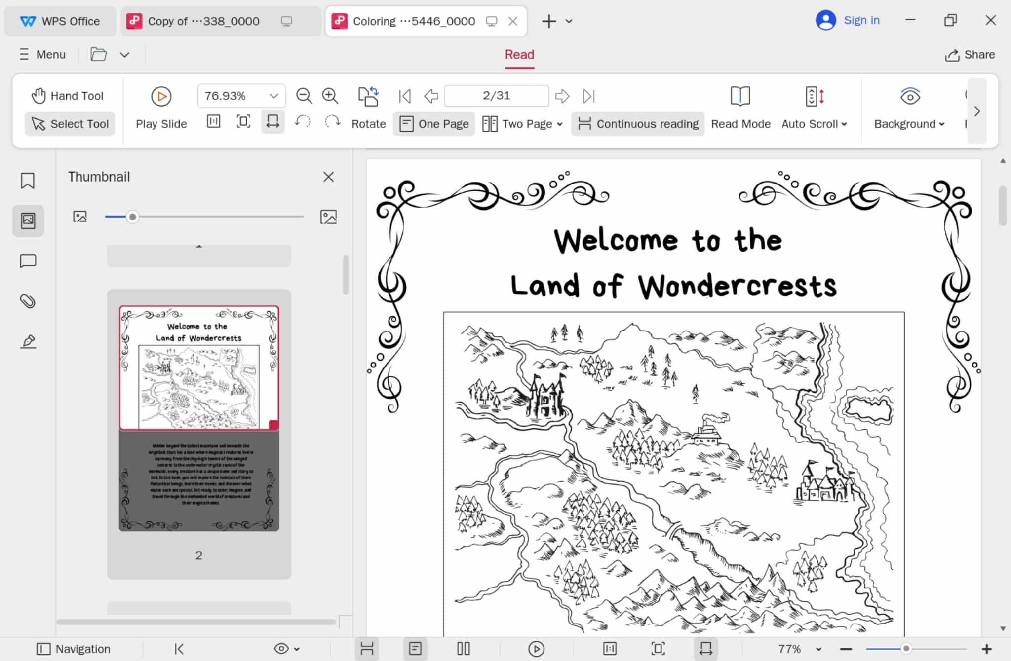Adjust the thumbnail size slider handle
Image resolution: width=1011 pixels, height=661 pixels.
pyautogui.click(x=132, y=217)
